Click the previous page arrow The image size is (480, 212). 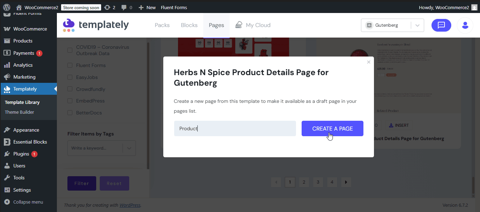(276, 182)
